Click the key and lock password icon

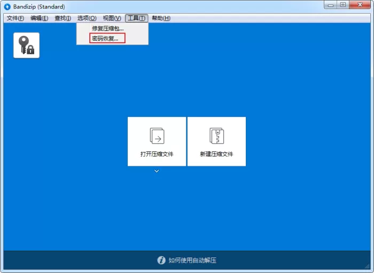pos(27,45)
